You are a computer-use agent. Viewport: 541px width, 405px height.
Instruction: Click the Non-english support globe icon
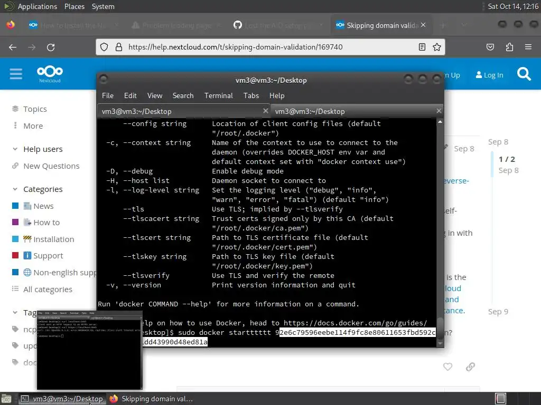click(27, 273)
